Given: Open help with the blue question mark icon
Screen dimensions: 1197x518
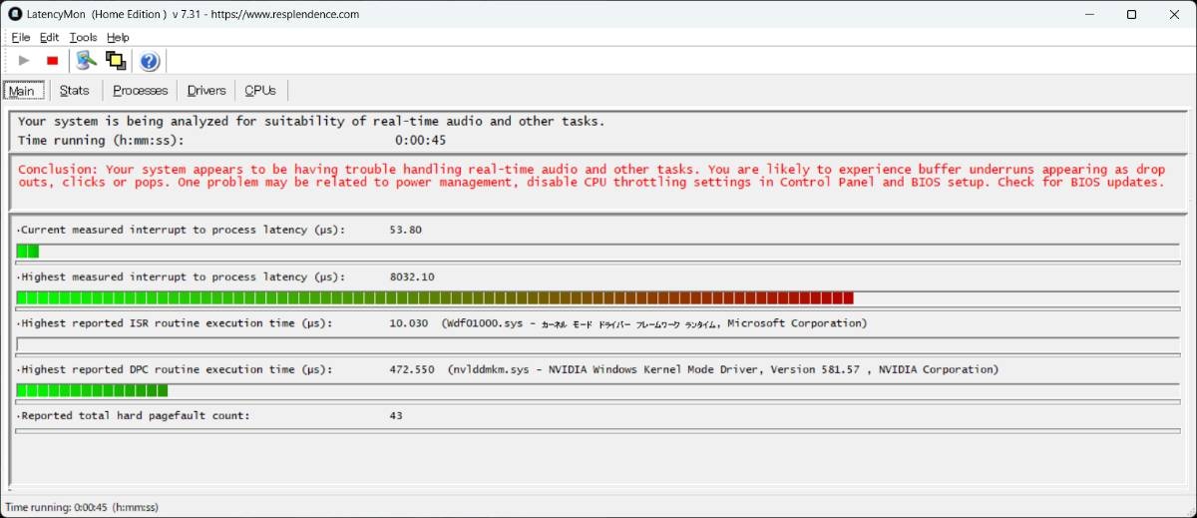Looking at the screenshot, I should 149,62.
